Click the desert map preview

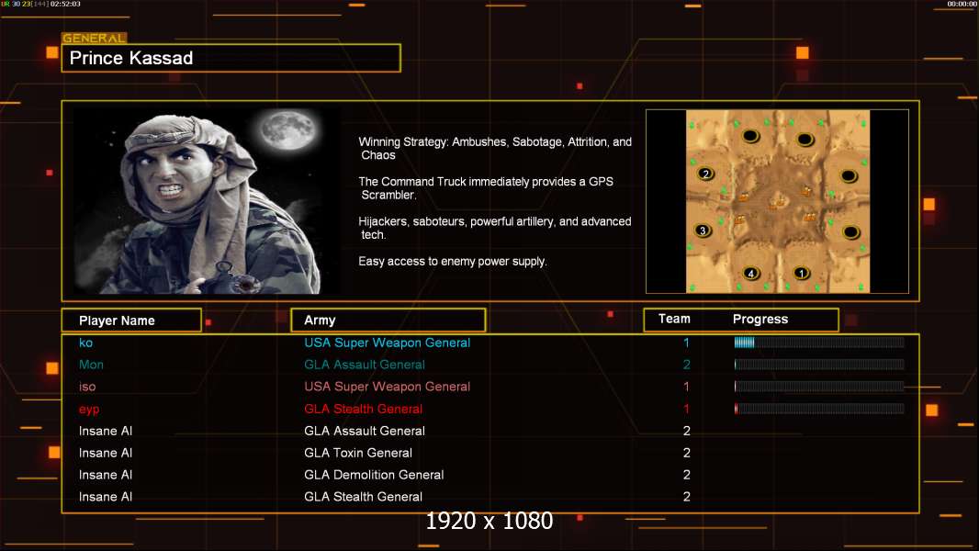777,201
